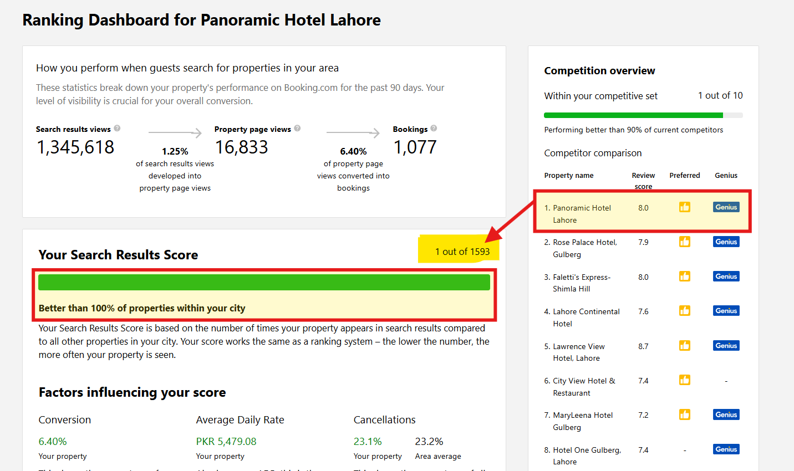
Task: Click the green Search Results Score bar
Action: click(264, 283)
